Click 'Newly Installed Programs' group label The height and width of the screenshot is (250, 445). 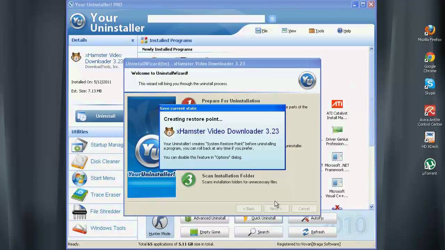(167, 49)
